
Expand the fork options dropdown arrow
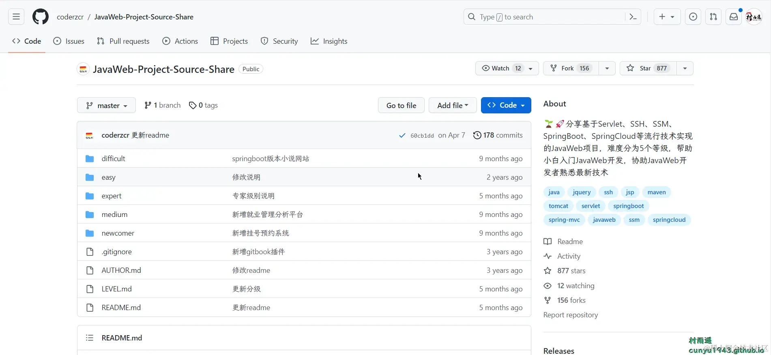pos(607,68)
